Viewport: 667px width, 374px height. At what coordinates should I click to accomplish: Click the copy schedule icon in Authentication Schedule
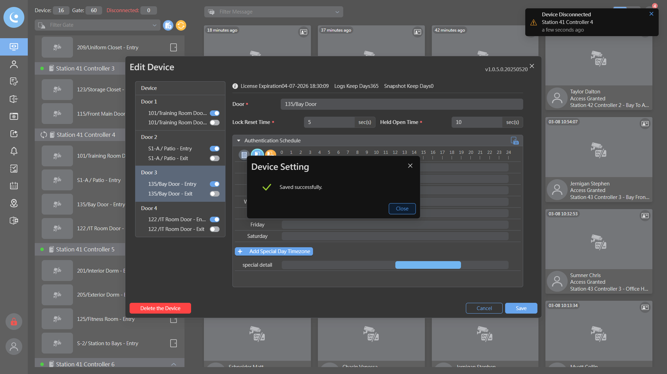tap(514, 141)
